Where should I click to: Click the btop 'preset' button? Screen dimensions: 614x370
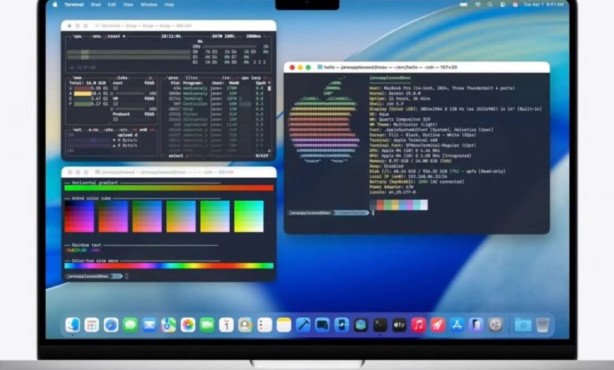click(x=114, y=36)
